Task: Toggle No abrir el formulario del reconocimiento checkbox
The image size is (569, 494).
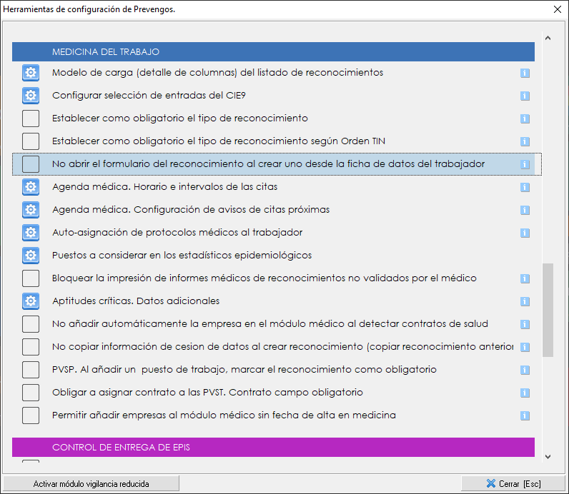Action: tap(31, 164)
